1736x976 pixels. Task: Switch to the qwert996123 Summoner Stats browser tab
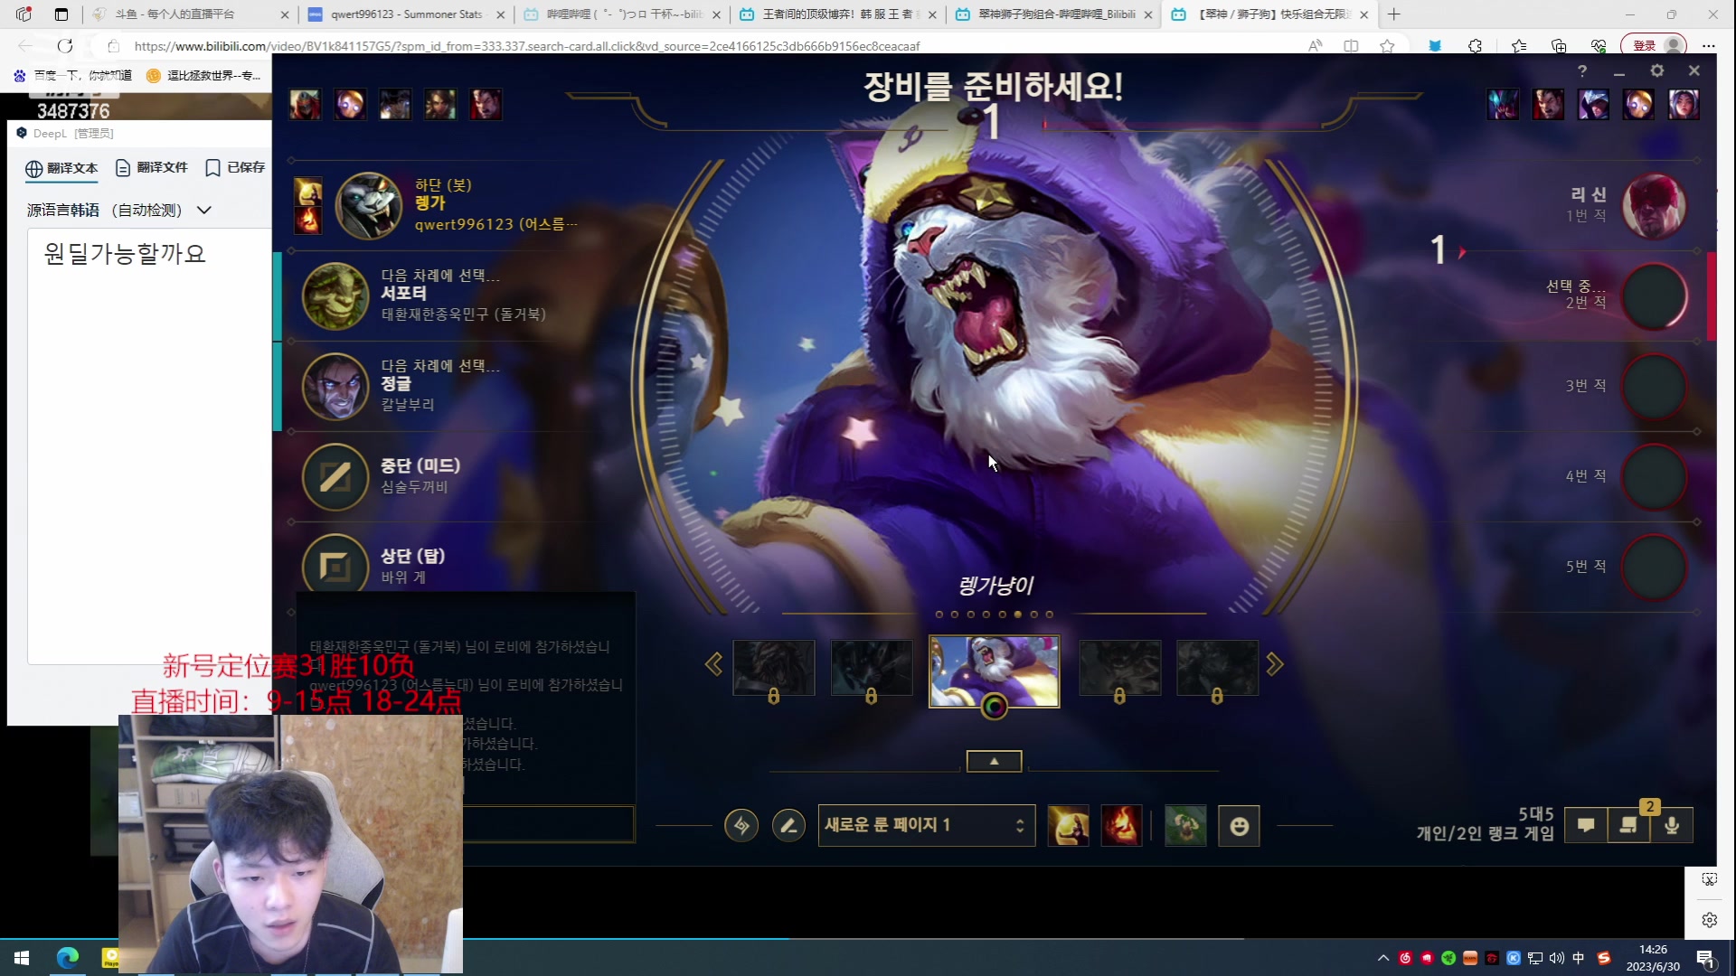coord(405,14)
